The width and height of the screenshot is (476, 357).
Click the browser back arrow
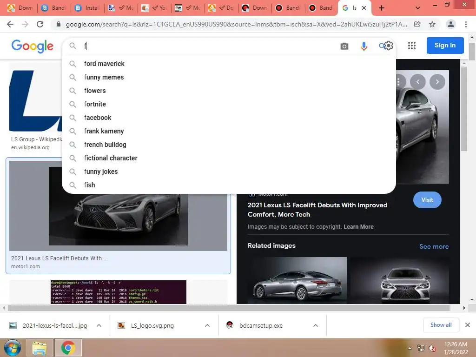pyautogui.click(x=10, y=24)
